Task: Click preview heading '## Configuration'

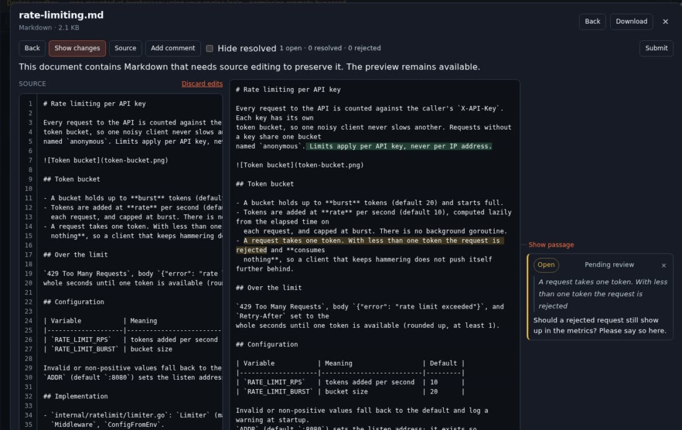Action: point(267,344)
